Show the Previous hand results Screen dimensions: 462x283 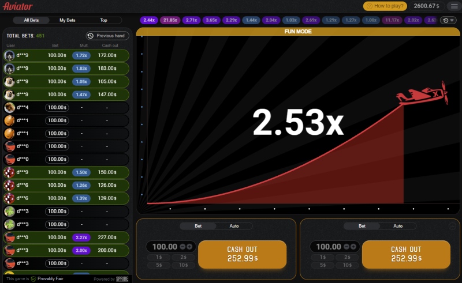[x=107, y=36]
